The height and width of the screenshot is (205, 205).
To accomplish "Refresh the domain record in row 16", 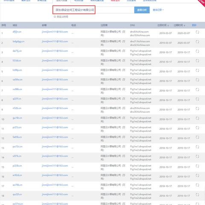I will (197, 176).
